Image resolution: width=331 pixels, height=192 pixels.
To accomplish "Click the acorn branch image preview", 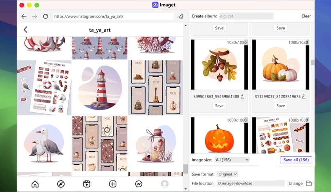I will point(219,65).
